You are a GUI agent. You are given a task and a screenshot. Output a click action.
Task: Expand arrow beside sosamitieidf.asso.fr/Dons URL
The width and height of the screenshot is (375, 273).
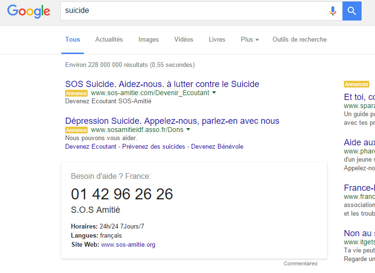click(188, 130)
